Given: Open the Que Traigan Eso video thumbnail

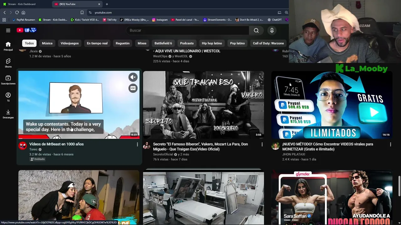Looking at the screenshot, I should 204,105.
